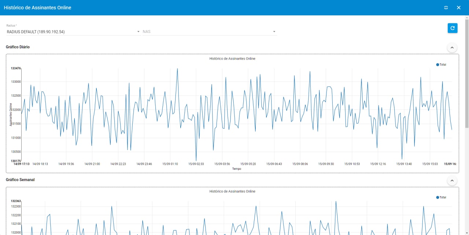Image resolution: width=469 pixels, height=235 pixels.
Task: Click the 130175 minimum axis value
Action: tap(16, 161)
